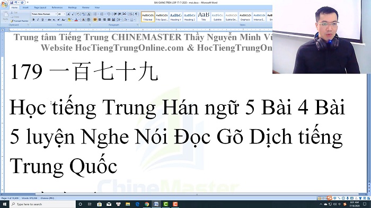Center the text
The height and width of the screenshot is (208, 371).
tap(100, 20)
